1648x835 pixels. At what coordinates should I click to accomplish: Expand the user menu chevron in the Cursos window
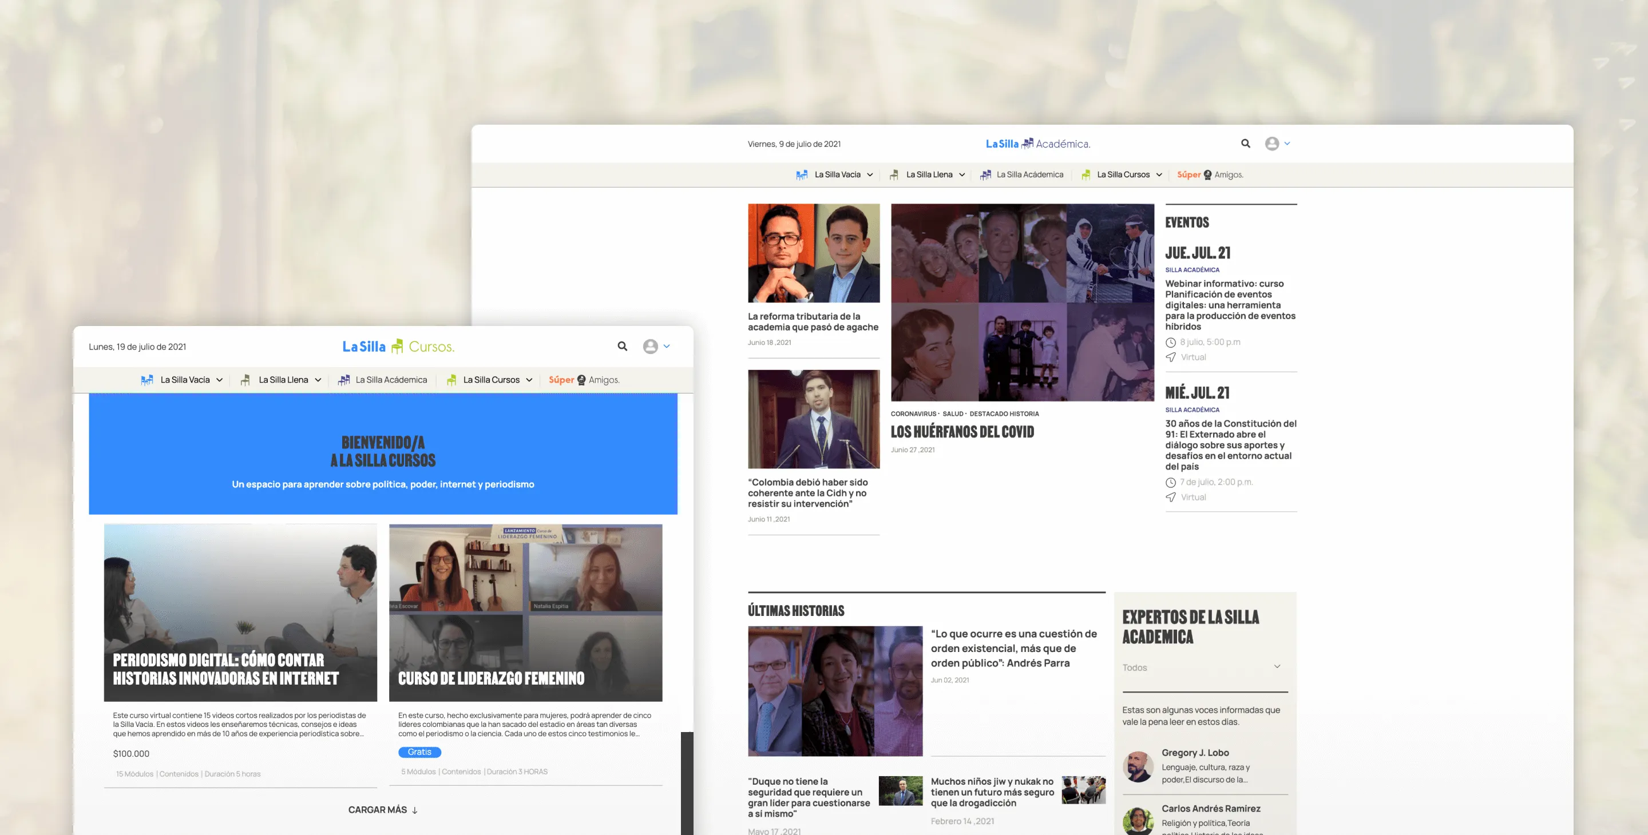pos(667,346)
